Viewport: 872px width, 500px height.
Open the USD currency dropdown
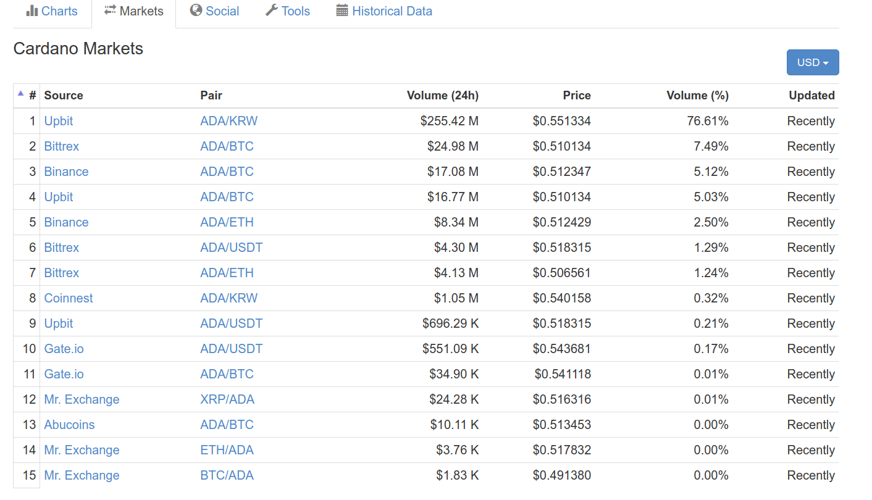click(x=813, y=62)
